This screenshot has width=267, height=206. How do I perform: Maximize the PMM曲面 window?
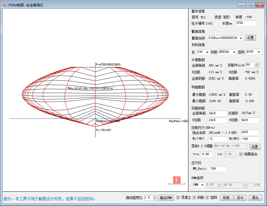coord(251,5)
